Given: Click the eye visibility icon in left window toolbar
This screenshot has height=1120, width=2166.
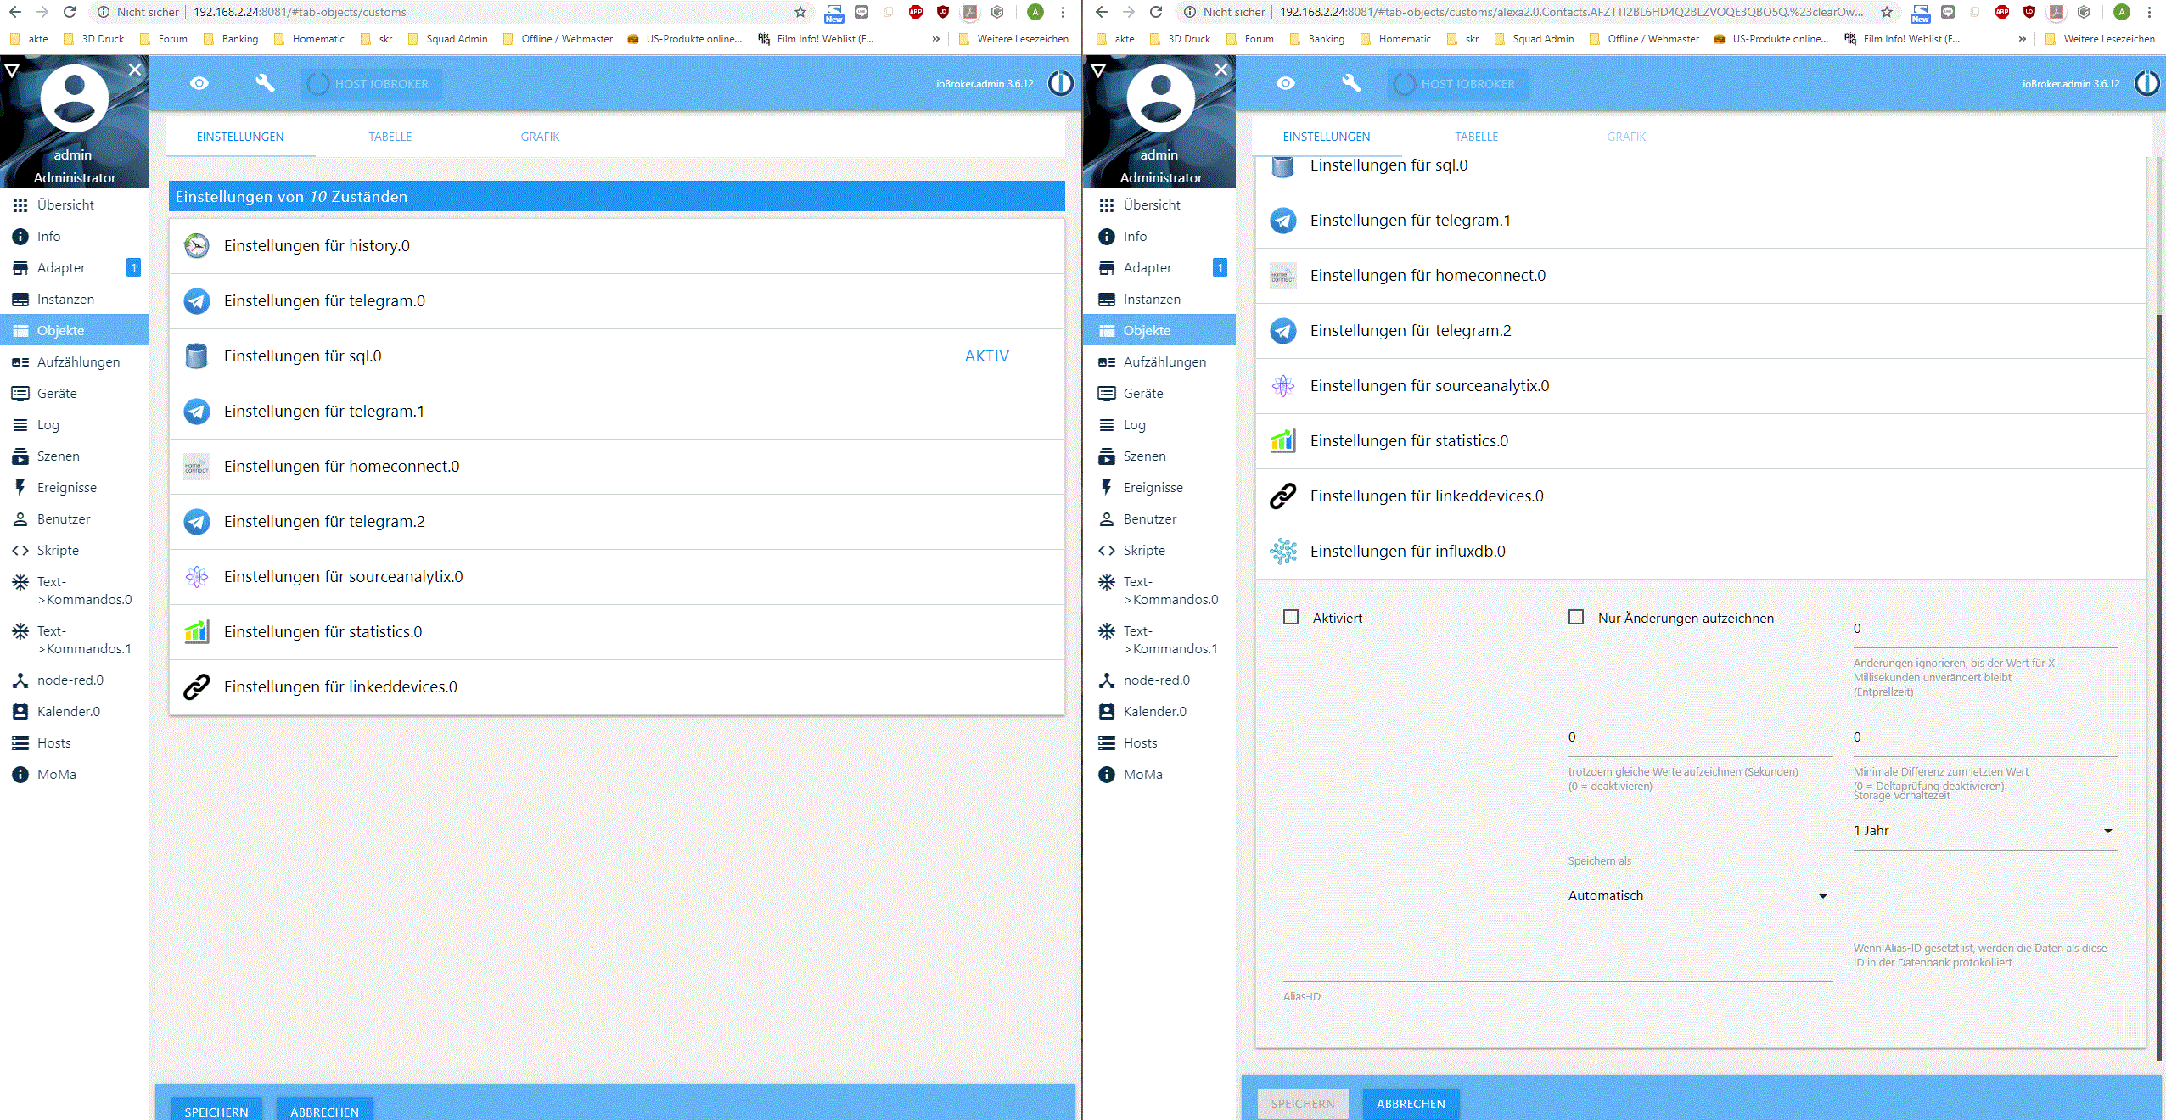Looking at the screenshot, I should click(199, 83).
